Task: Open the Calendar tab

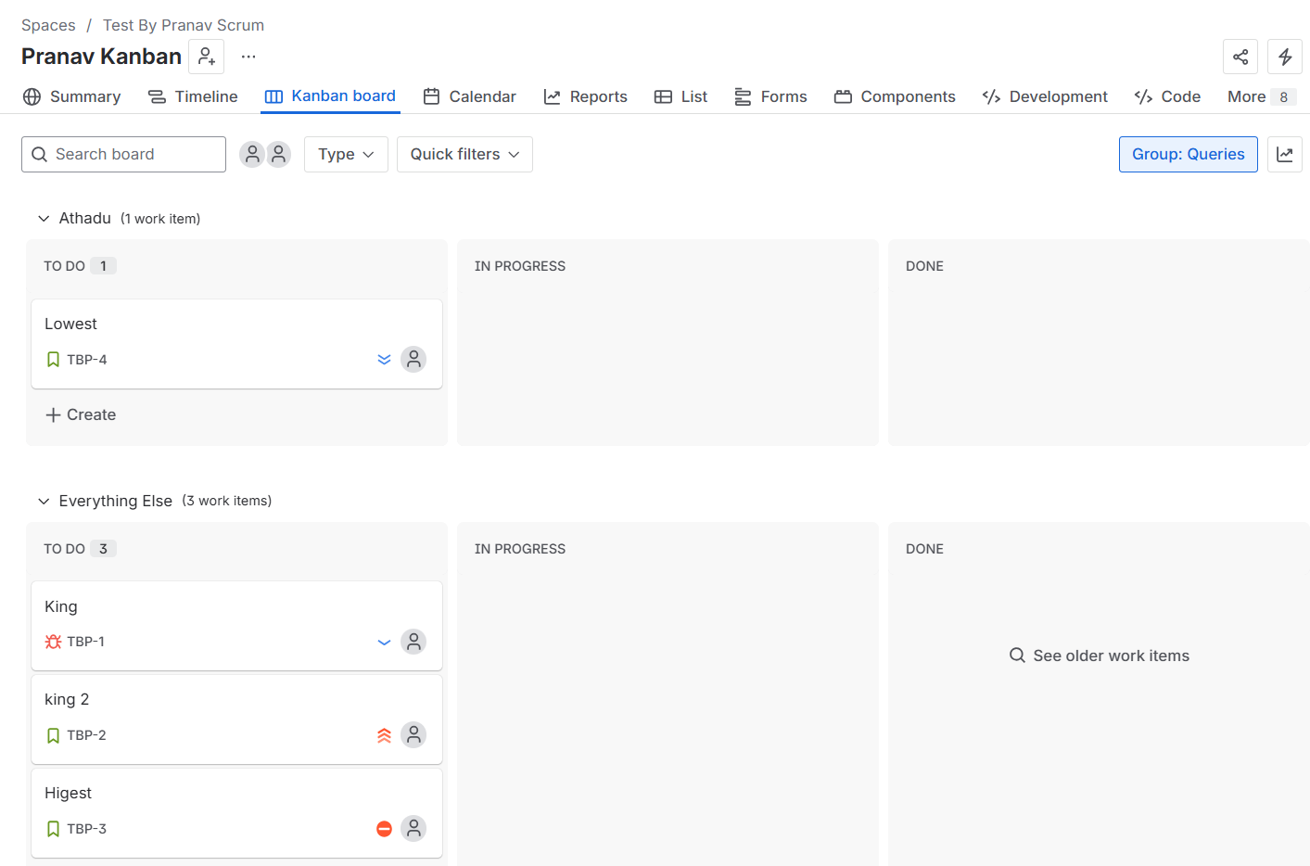Action: click(469, 97)
